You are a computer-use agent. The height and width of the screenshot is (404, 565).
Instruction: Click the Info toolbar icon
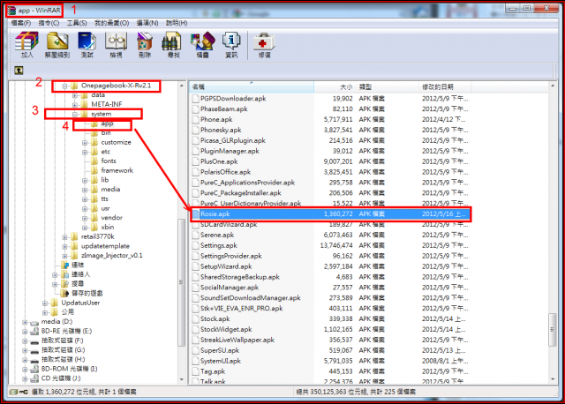click(x=231, y=41)
